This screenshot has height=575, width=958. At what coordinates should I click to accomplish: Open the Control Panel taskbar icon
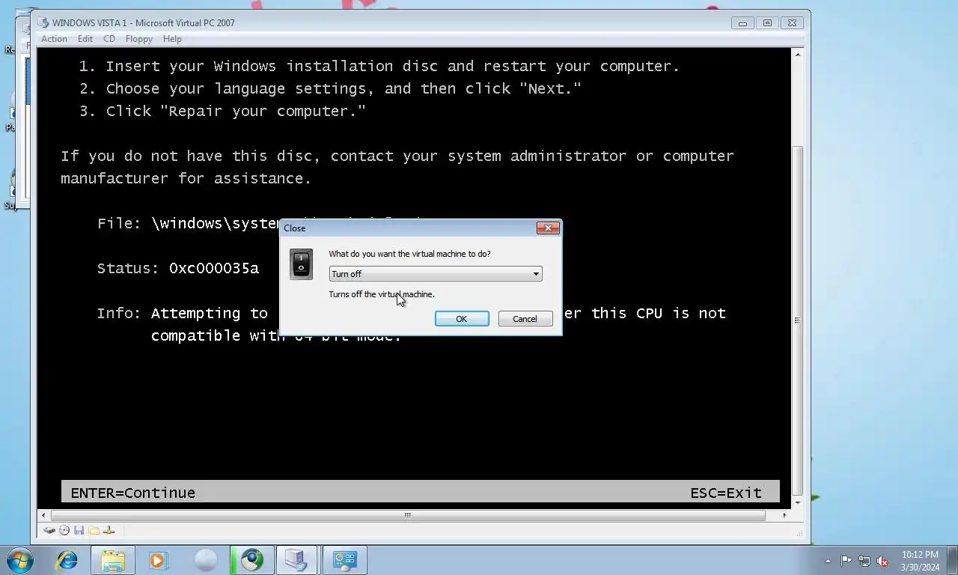click(x=344, y=560)
